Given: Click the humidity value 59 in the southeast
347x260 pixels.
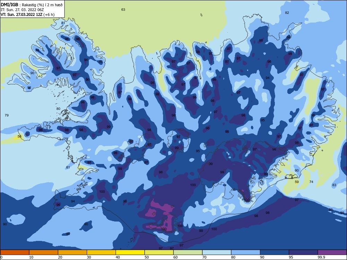Looking at the screenshot, I should coord(297,182).
